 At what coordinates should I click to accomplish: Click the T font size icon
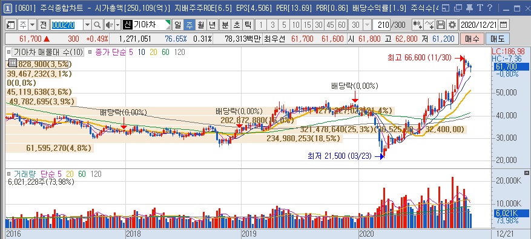point(480,8)
